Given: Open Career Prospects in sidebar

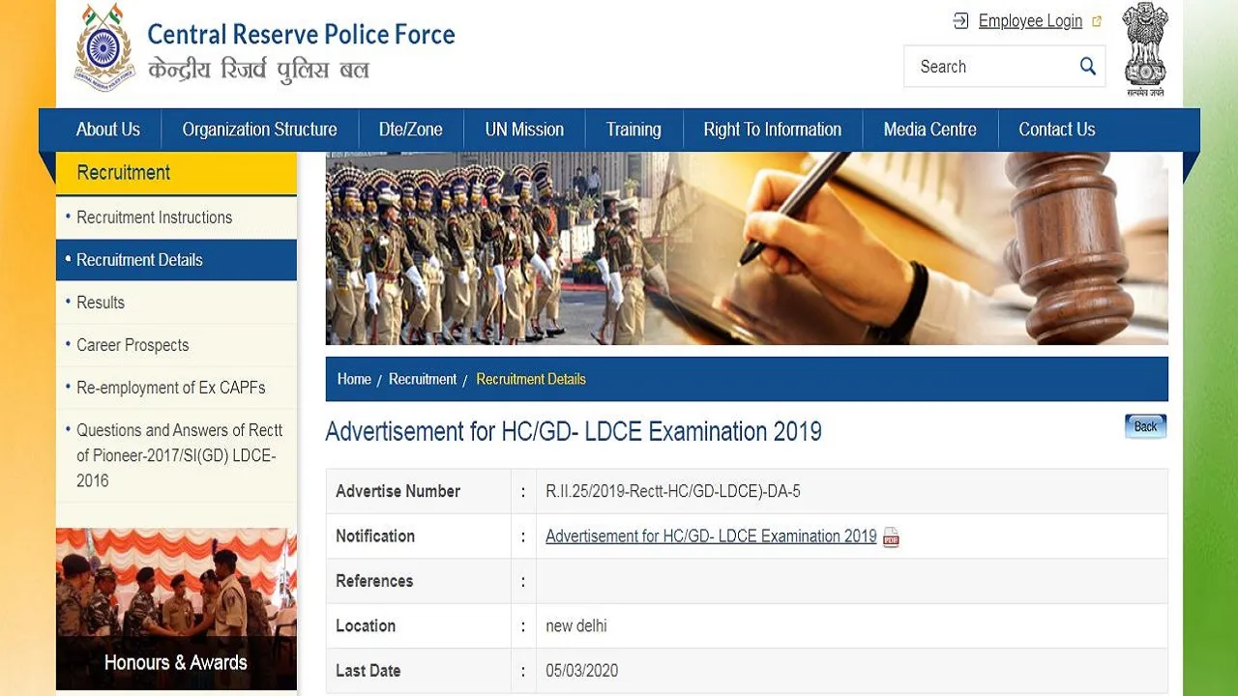Looking at the screenshot, I should (x=176, y=345).
